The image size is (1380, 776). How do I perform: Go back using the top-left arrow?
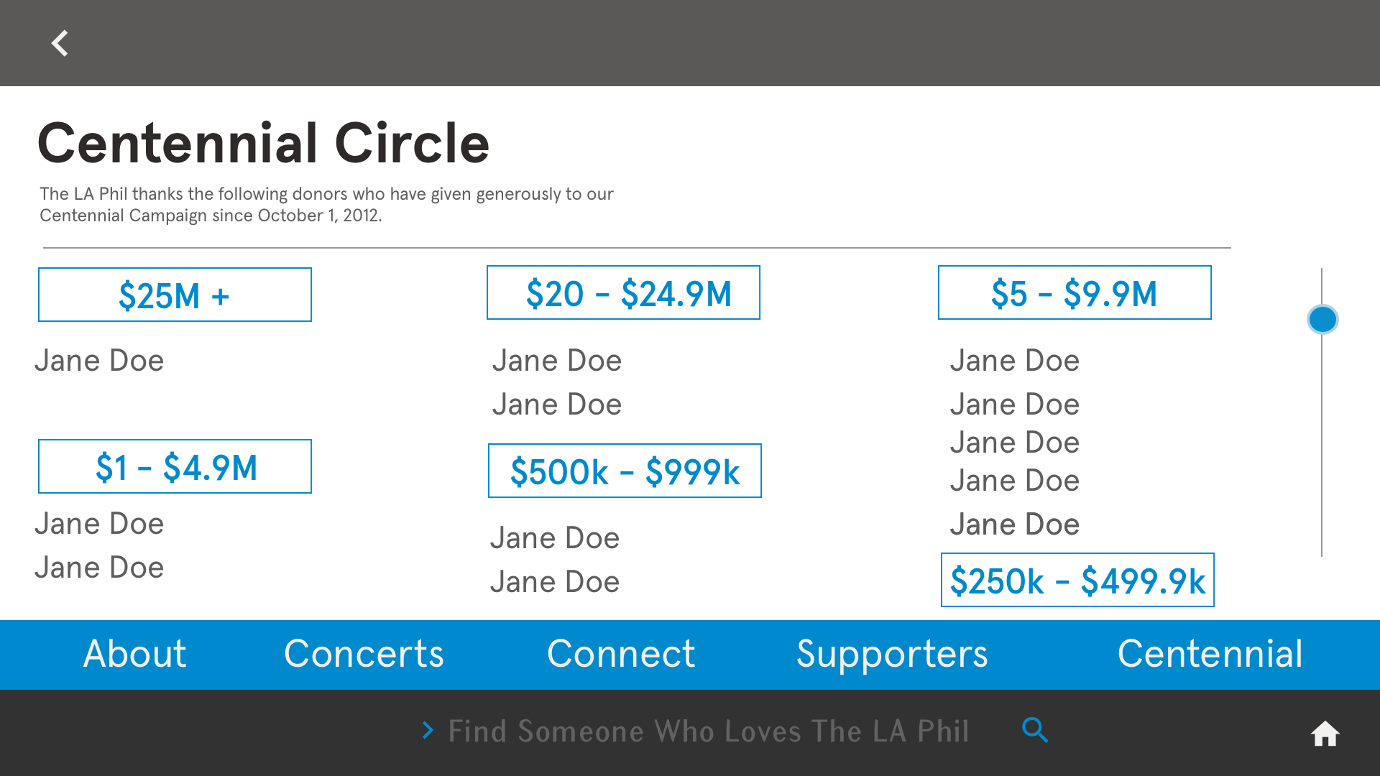(60, 43)
